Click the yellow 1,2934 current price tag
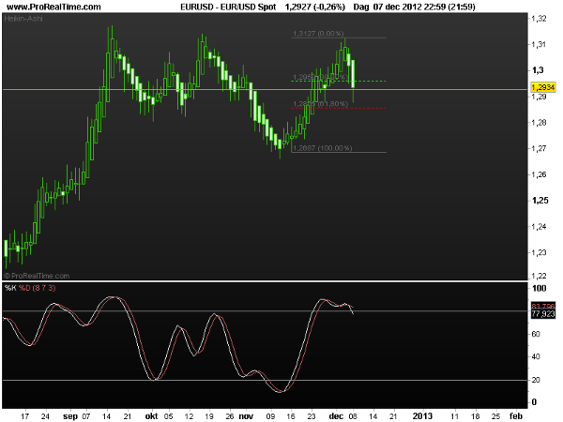This screenshot has width=563, height=422. point(543,87)
